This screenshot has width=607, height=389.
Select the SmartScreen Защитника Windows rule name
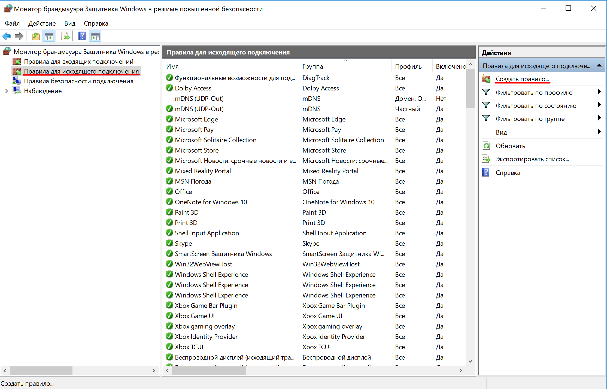coord(223,254)
